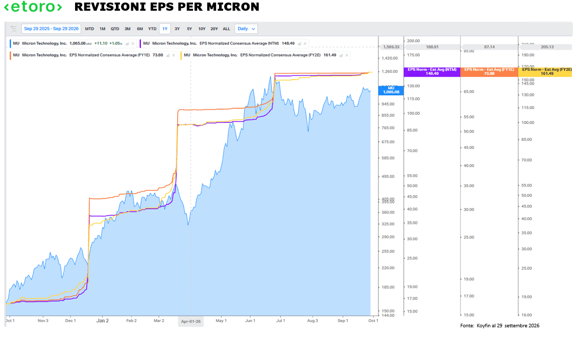The image size is (578, 337).
Task: Click the purple EPS Norm NTM 148.49 axis tag
Action: 432,72
